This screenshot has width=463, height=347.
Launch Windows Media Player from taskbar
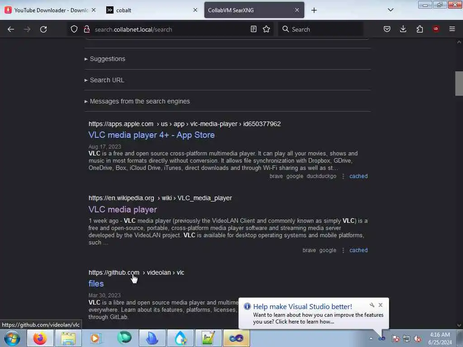click(96, 338)
